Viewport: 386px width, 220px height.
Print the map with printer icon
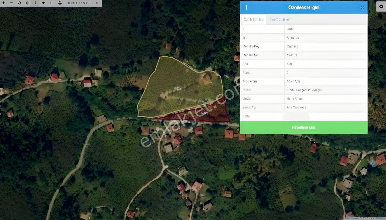click(x=60, y=3)
